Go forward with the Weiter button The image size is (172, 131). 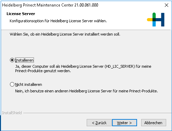tap(124, 123)
